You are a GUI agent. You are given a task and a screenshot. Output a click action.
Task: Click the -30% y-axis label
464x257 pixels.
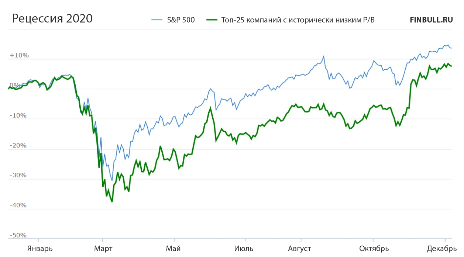18,176
